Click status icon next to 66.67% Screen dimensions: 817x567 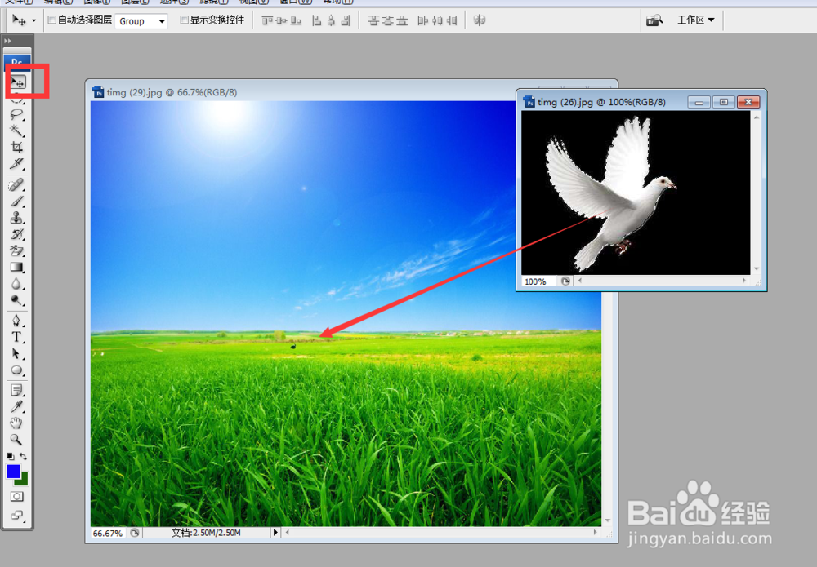pyautogui.click(x=135, y=533)
